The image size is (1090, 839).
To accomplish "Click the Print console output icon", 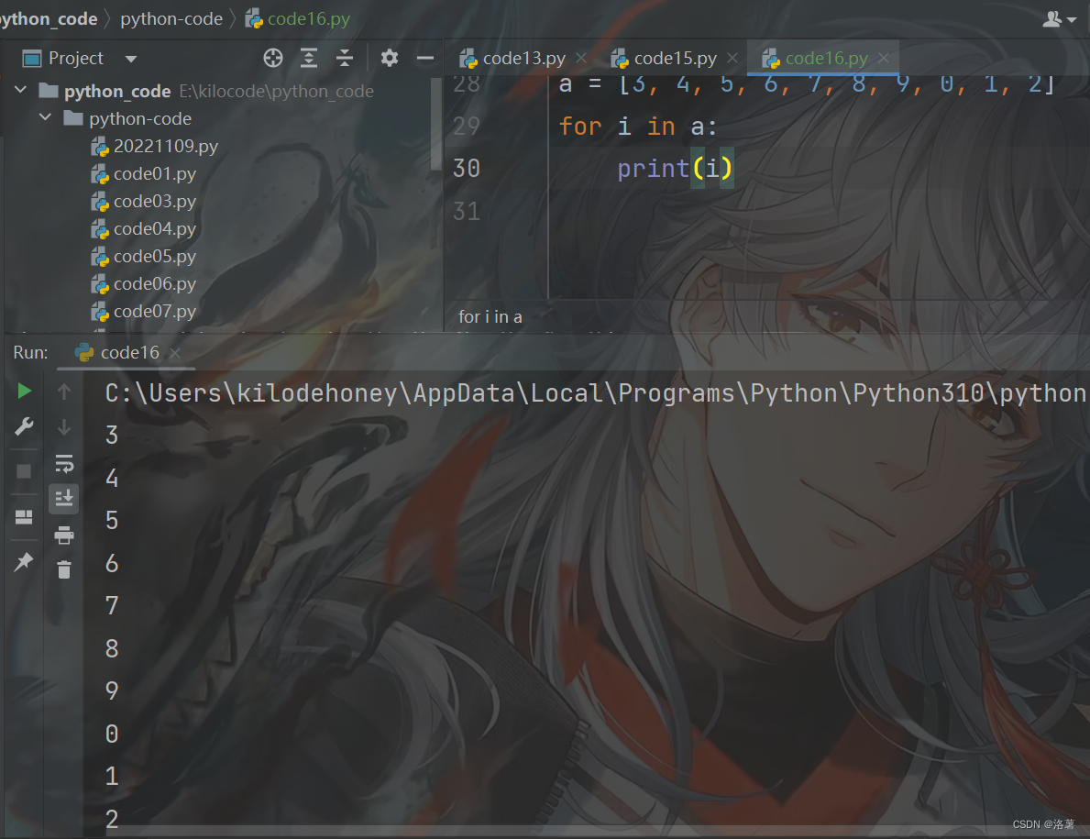I will (64, 535).
